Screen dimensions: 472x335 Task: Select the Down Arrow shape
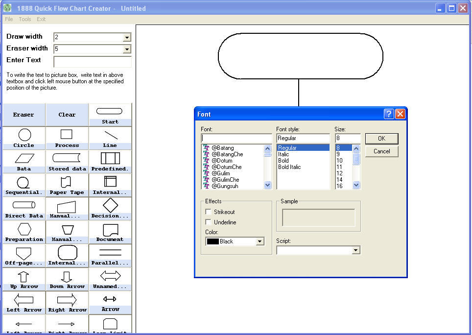point(67,279)
